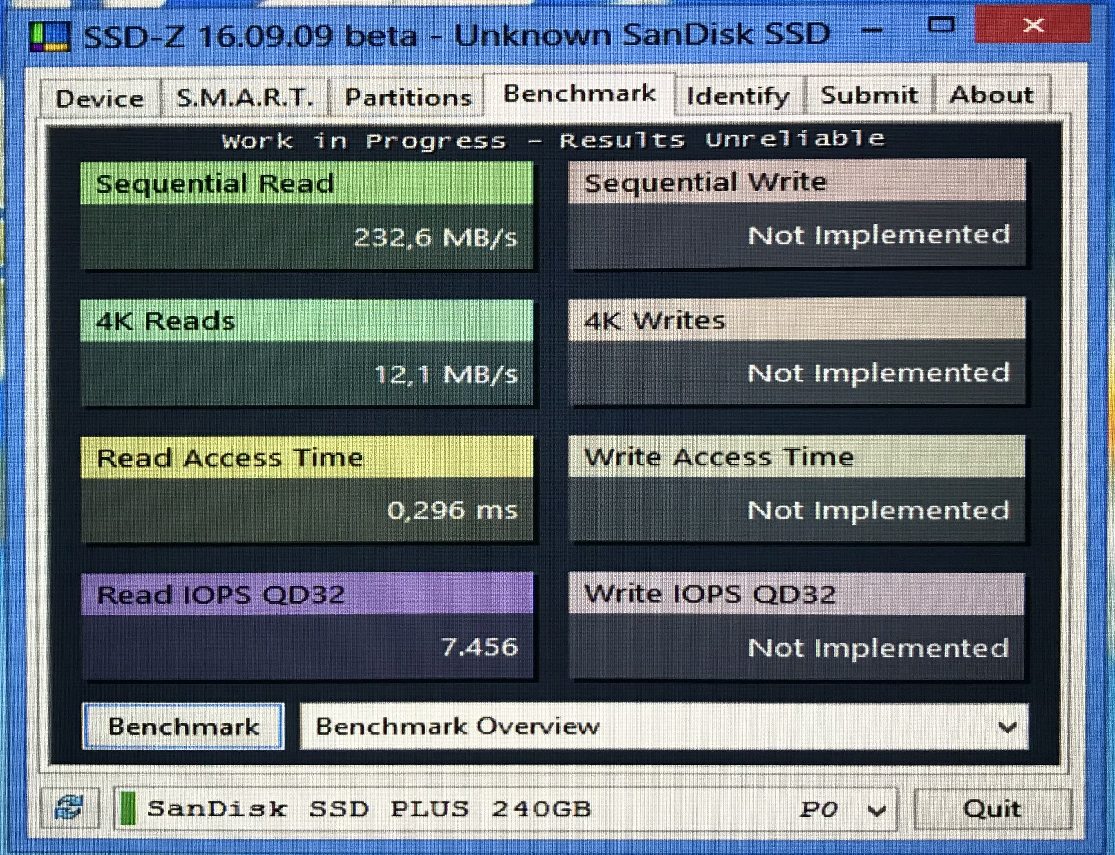This screenshot has height=855, width=1115.
Task: Select the Identify tab
Action: (x=738, y=96)
